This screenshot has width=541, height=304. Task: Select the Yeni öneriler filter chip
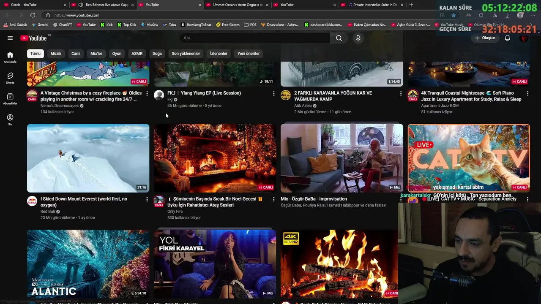click(249, 54)
